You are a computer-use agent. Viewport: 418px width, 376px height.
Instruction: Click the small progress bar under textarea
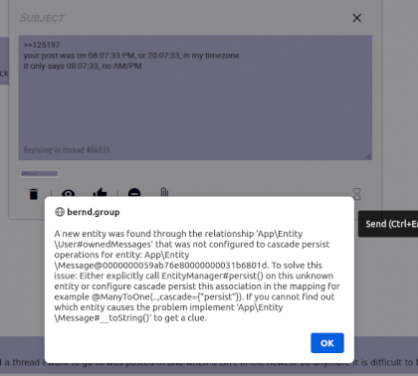(x=39, y=173)
